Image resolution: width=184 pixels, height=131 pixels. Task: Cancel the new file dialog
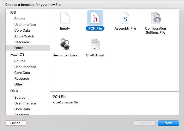(16, 123)
